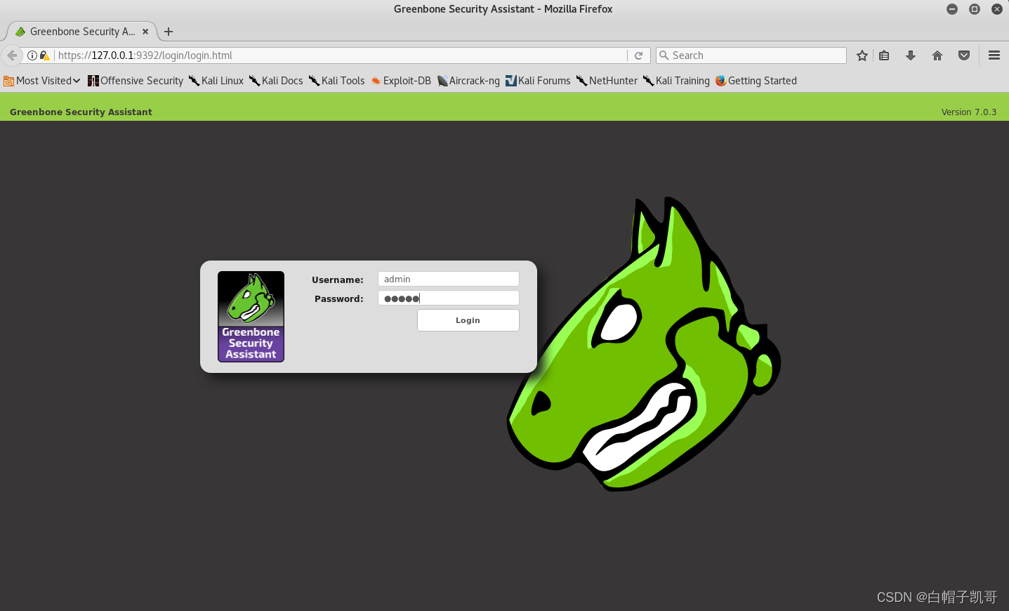Focus the Password field
The width and height of the screenshot is (1009, 611).
[449, 298]
